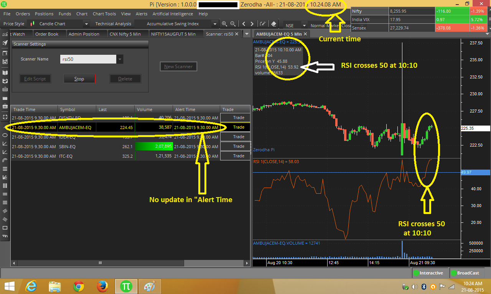Click the scroll chart left arrow

click(x=244, y=24)
